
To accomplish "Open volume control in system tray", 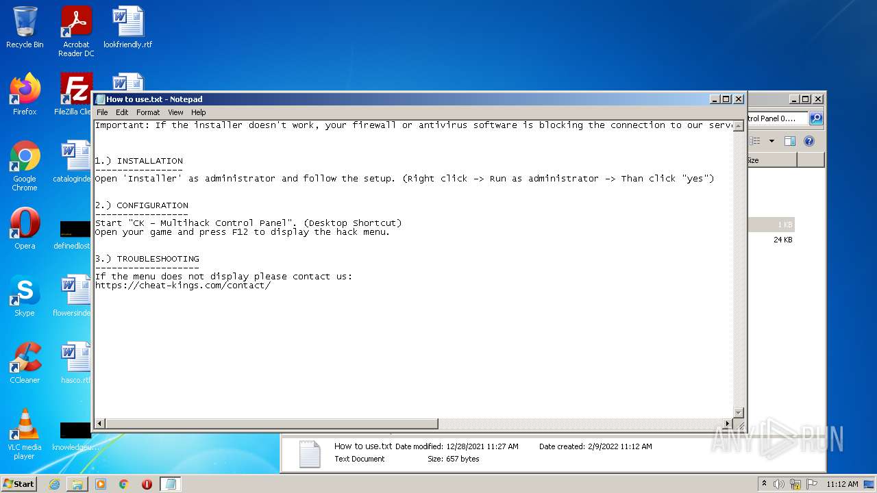I will pos(779,484).
